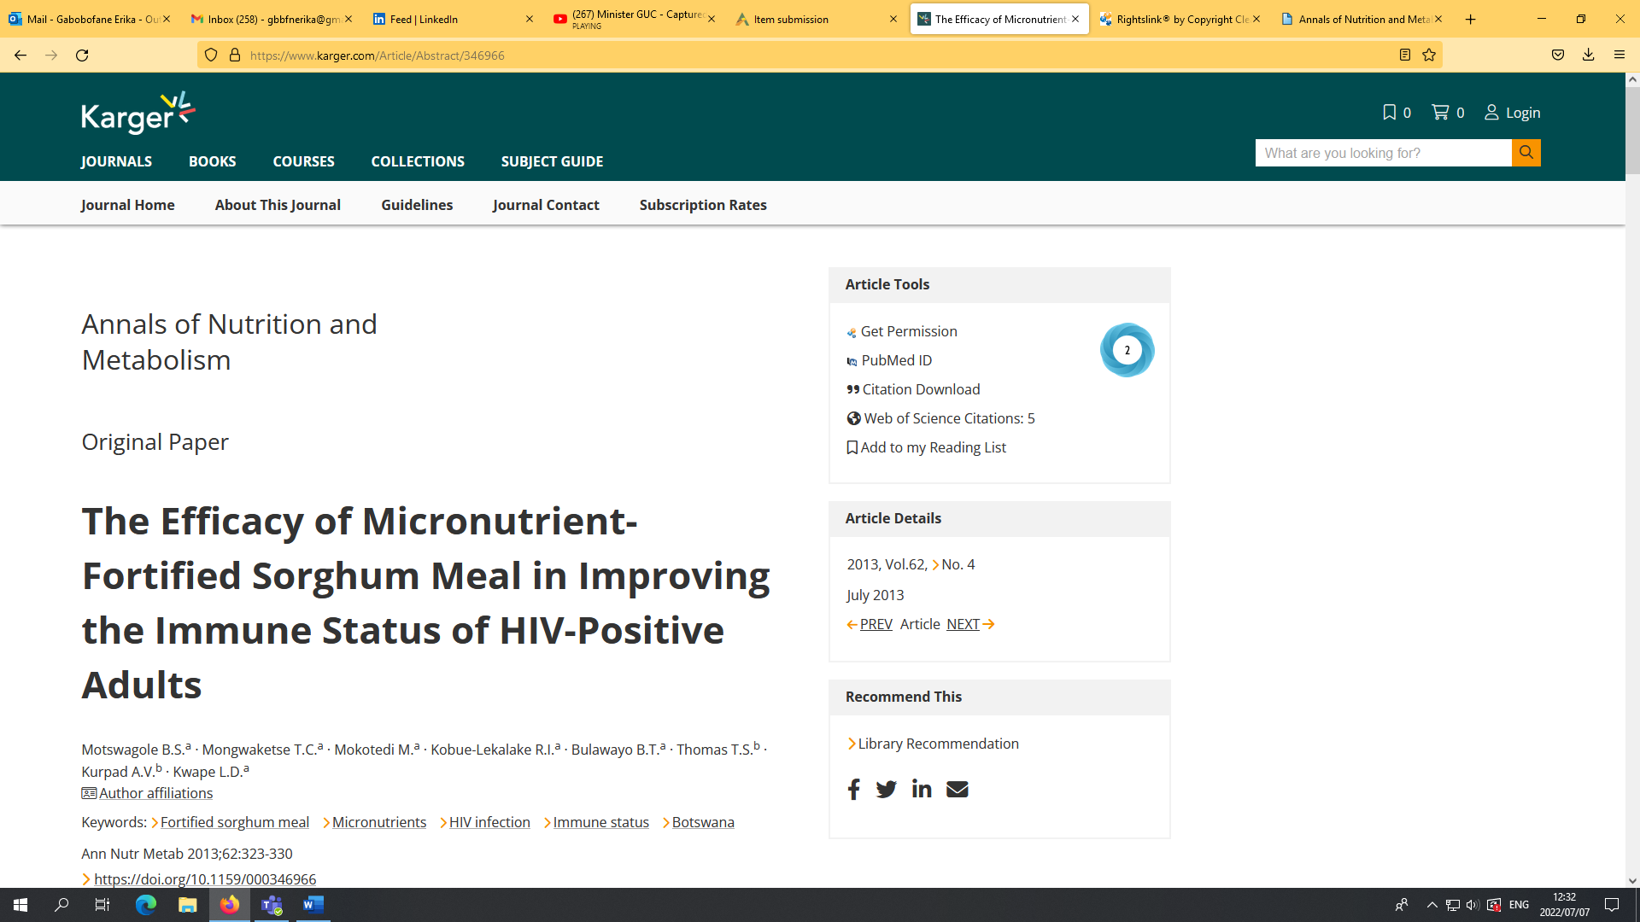Open the COURSES menu
Viewport: 1640px width, 922px height.
click(x=304, y=161)
